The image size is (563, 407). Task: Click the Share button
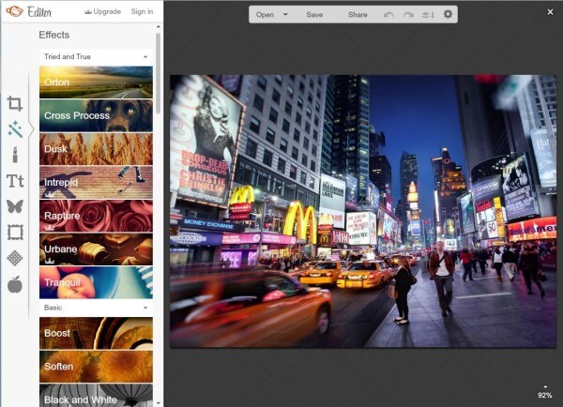(x=358, y=15)
